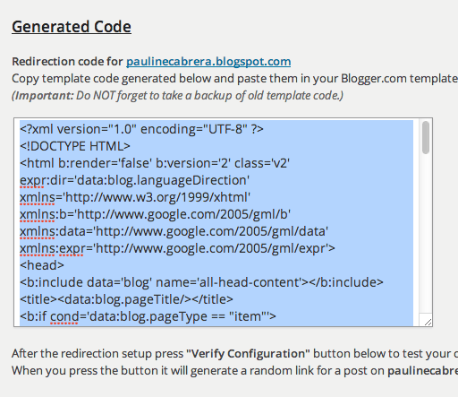The width and height of the screenshot is (458, 397).
Task: Click the "<head>" code line
Action: [x=42, y=265]
